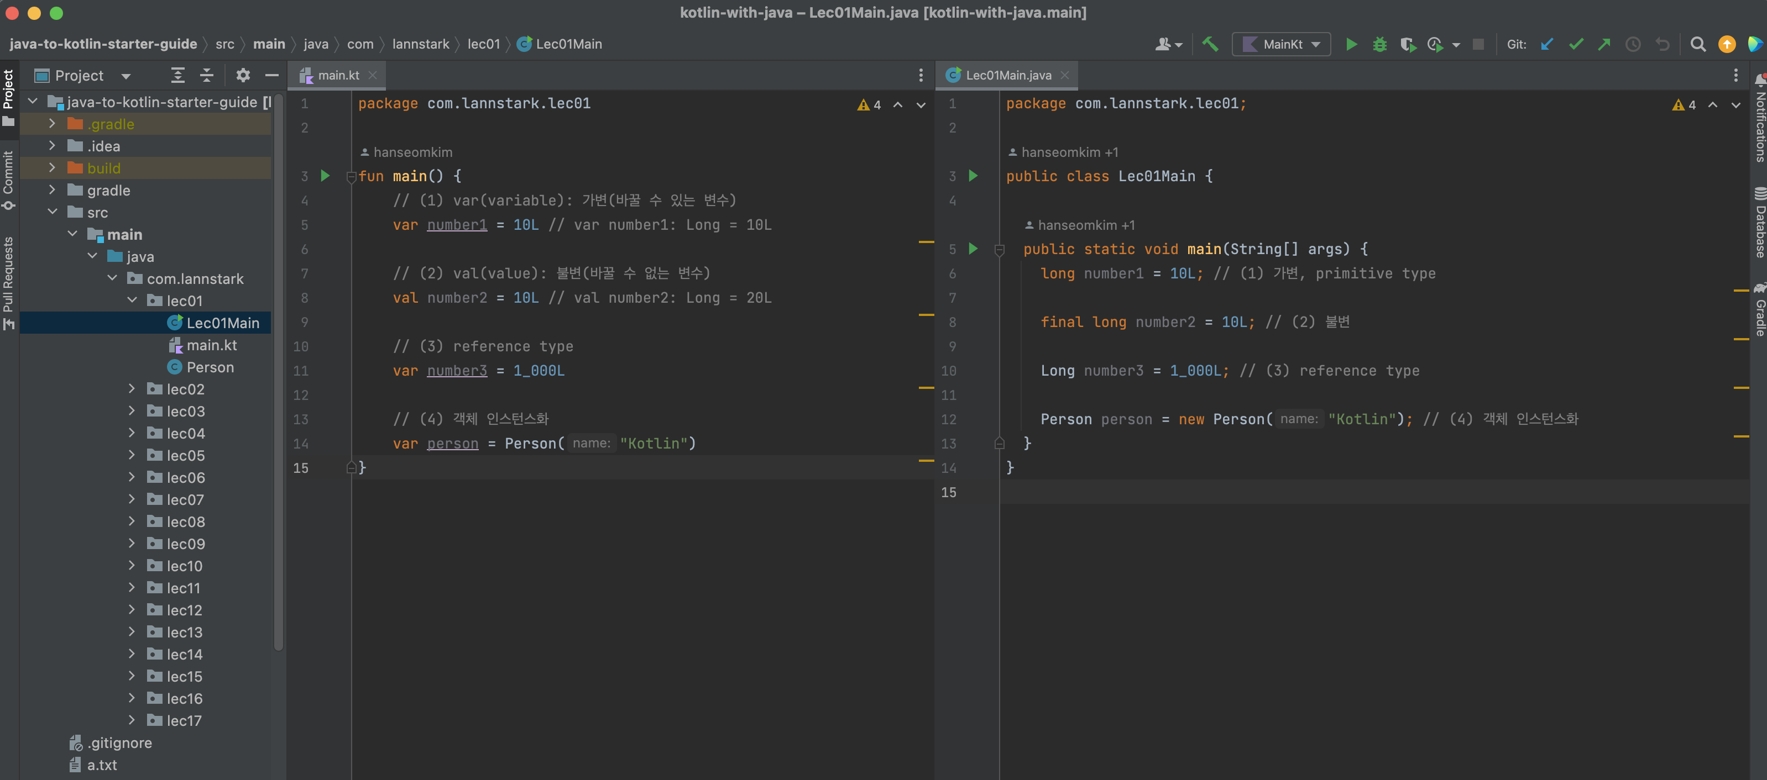Expand the lec02 package folder
The width and height of the screenshot is (1767, 780).
tap(132, 389)
